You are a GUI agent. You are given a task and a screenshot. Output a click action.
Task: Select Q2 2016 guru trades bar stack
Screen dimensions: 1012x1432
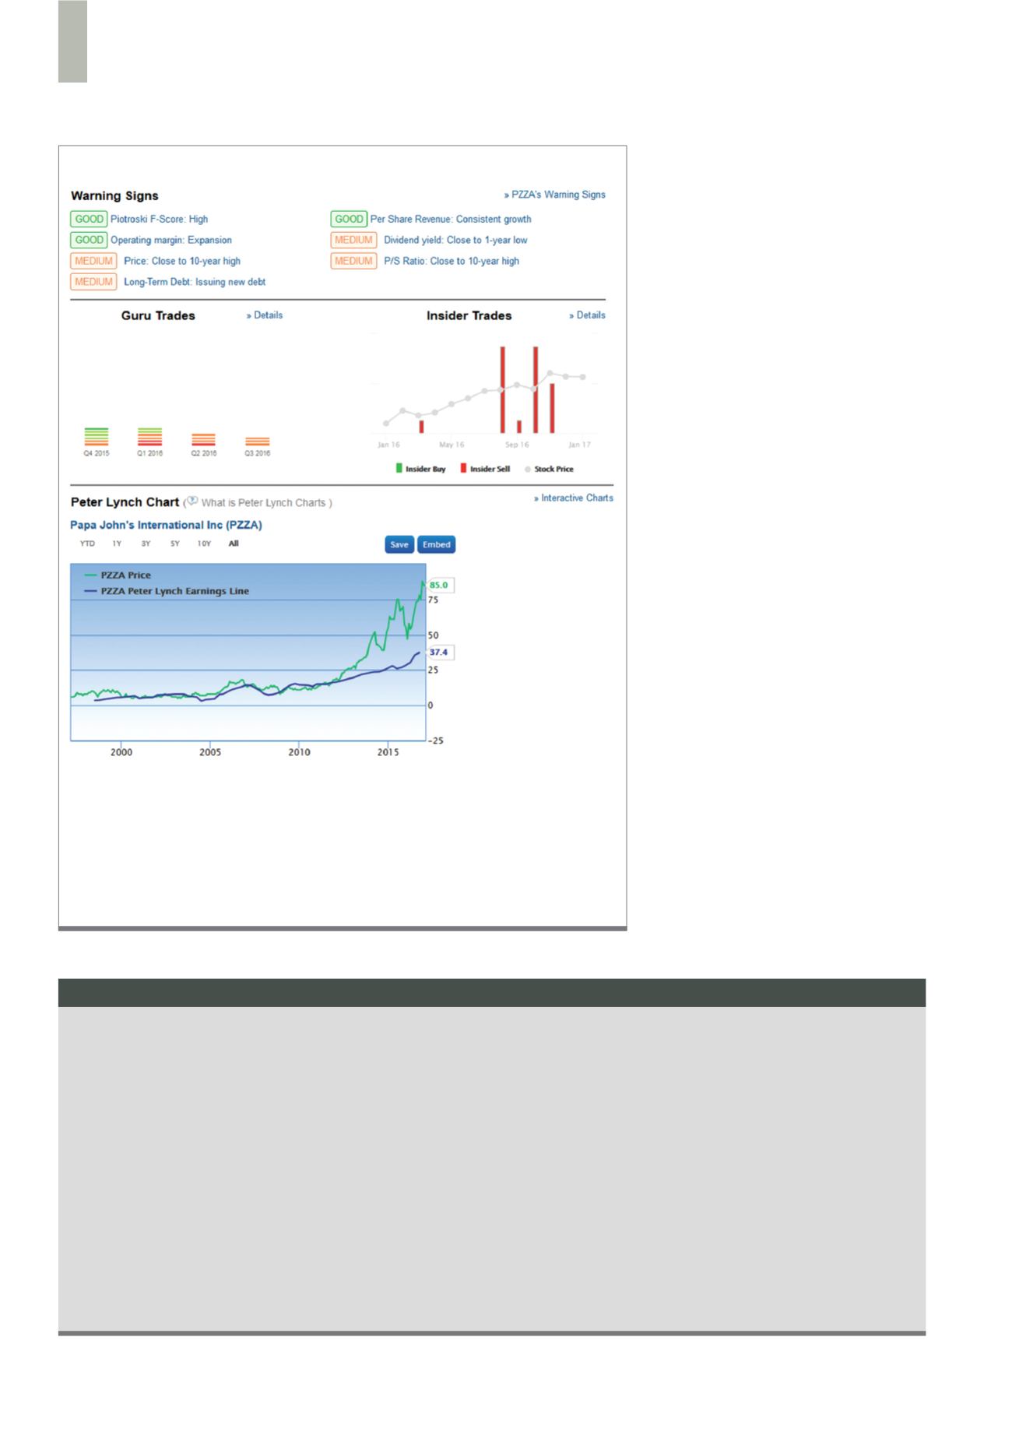point(203,440)
